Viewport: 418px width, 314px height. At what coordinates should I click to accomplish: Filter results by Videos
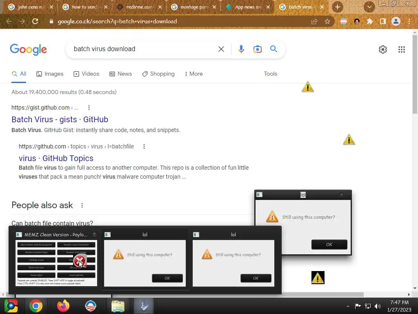click(87, 74)
